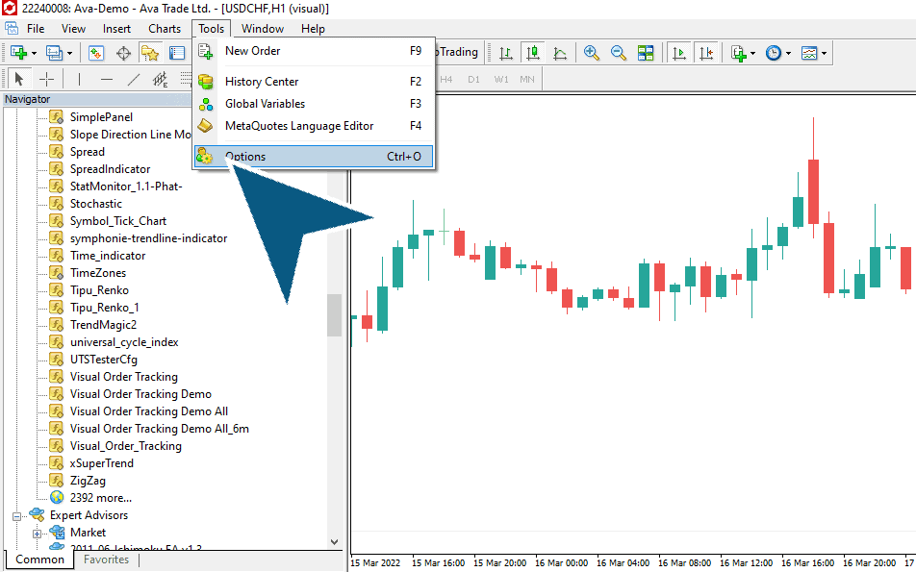
Task: Open the View menu
Action: pyautogui.click(x=73, y=29)
